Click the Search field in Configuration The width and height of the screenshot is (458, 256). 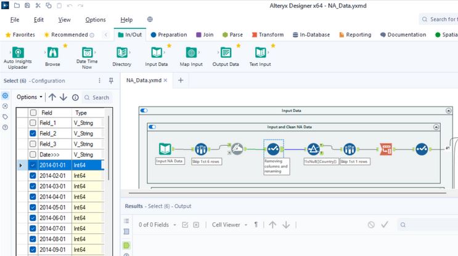click(x=97, y=97)
